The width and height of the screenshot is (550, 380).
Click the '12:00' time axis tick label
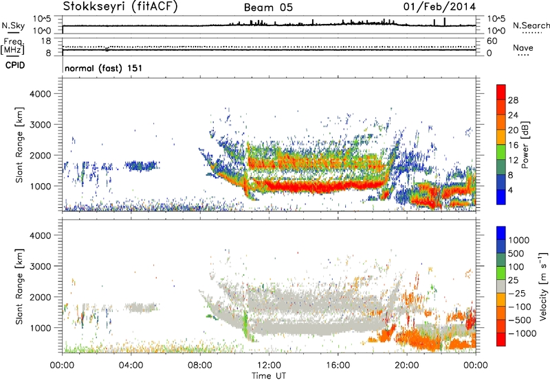(x=269, y=366)
